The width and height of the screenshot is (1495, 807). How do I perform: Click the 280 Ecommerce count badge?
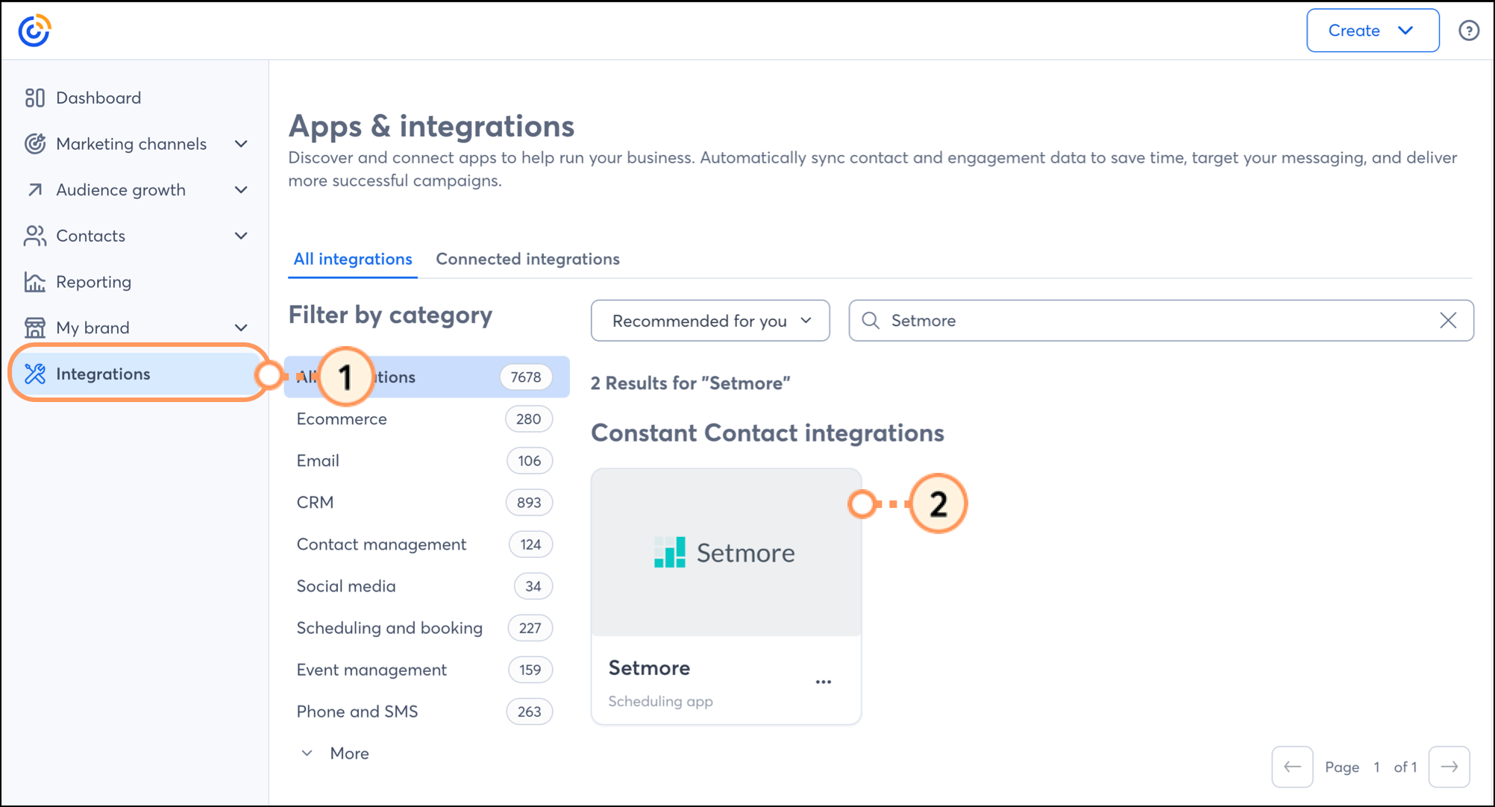[x=528, y=419]
